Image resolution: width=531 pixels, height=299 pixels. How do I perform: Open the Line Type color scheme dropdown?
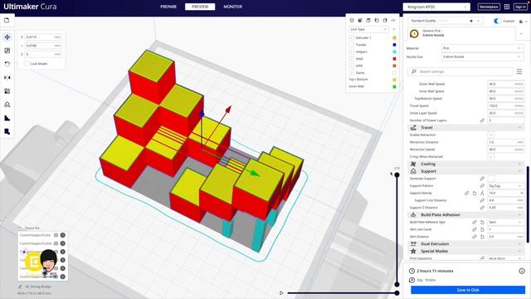(x=368, y=30)
